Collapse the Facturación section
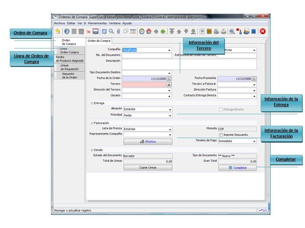 point(92,123)
